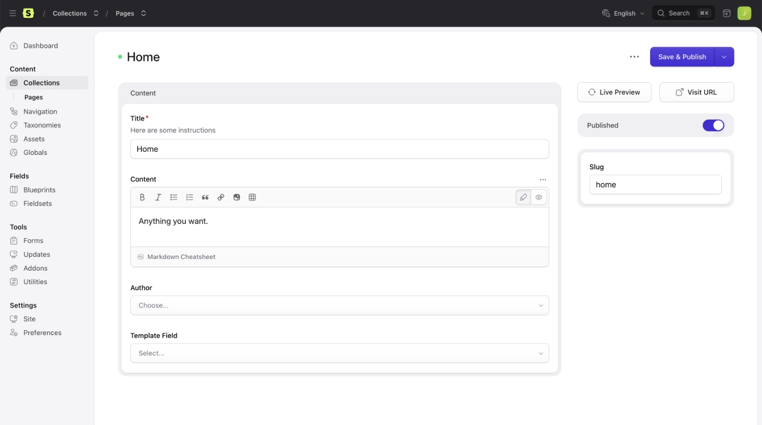
Task: Switch editor to write mode pencil icon
Action: coord(523,198)
